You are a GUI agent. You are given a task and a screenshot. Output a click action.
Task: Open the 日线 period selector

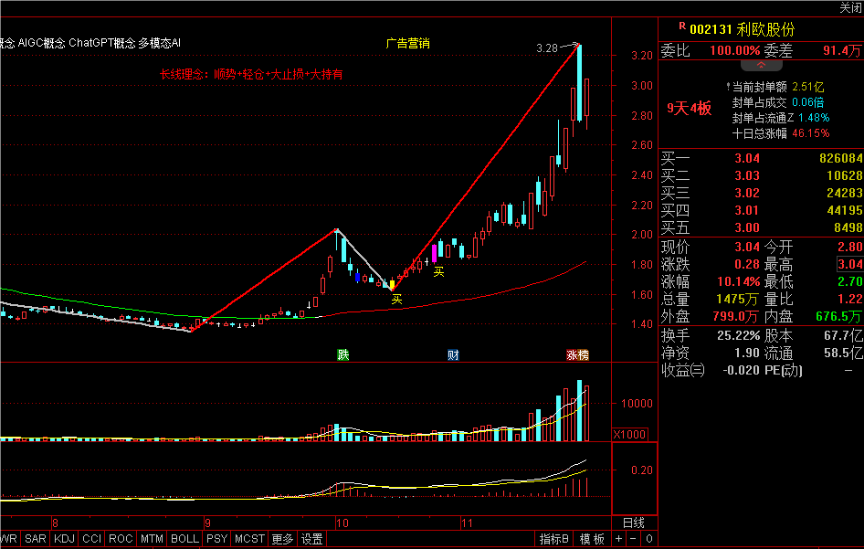[x=633, y=523]
